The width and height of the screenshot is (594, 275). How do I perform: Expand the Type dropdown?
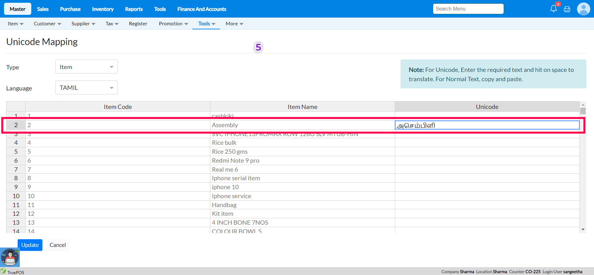pyautogui.click(x=87, y=67)
